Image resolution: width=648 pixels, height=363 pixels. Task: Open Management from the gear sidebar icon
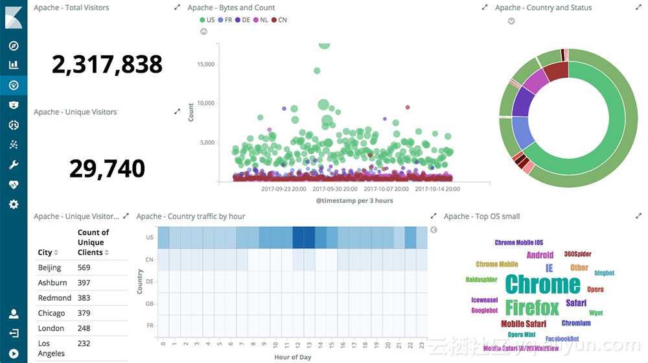click(14, 204)
